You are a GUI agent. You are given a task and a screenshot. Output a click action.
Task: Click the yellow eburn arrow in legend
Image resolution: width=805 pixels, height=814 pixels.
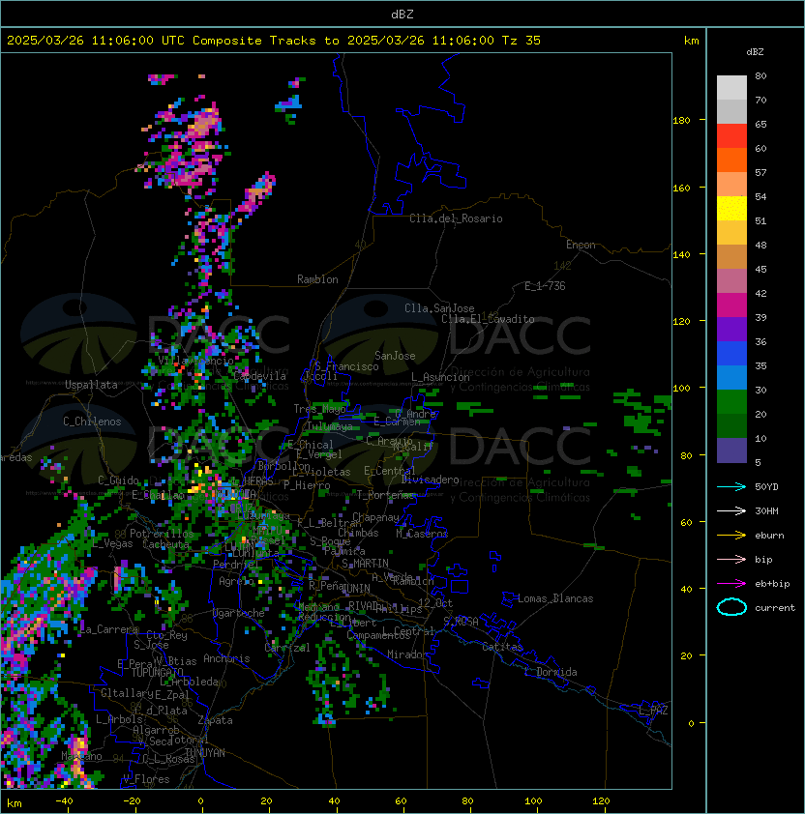click(731, 536)
